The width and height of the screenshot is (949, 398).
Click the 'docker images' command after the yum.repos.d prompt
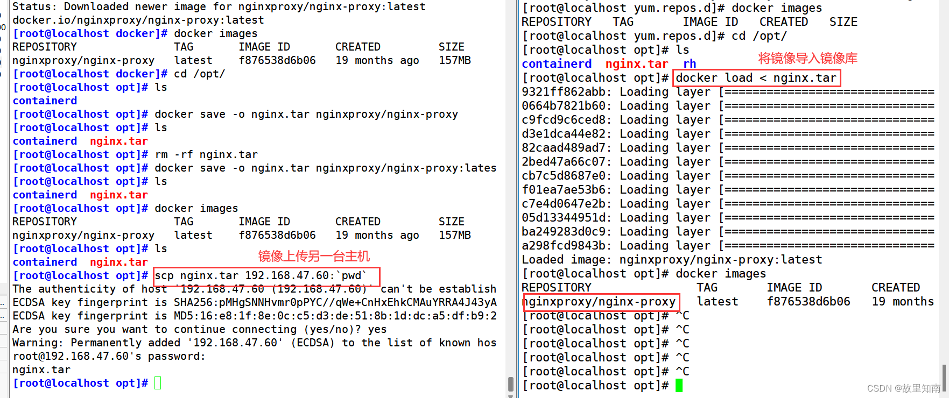(x=777, y=8)
